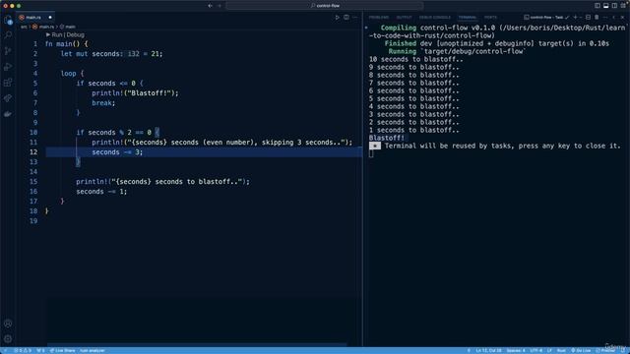Click the i32 inlay type hint

pos(134,54)
